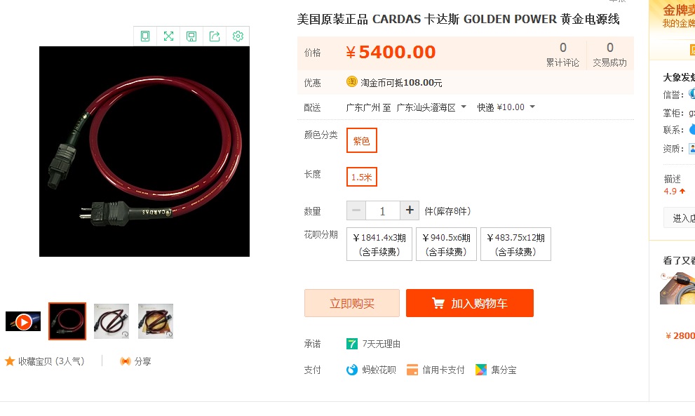Click the 分享 share icon
The width and height of the screenshot is (695, 416).
click(x=126, y=361)
